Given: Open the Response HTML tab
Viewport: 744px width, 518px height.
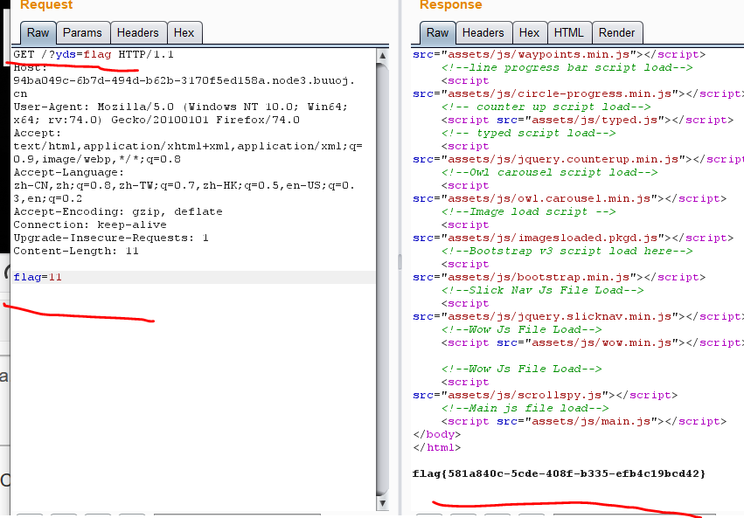Looking at the screenshot, I should pos(569,32).
